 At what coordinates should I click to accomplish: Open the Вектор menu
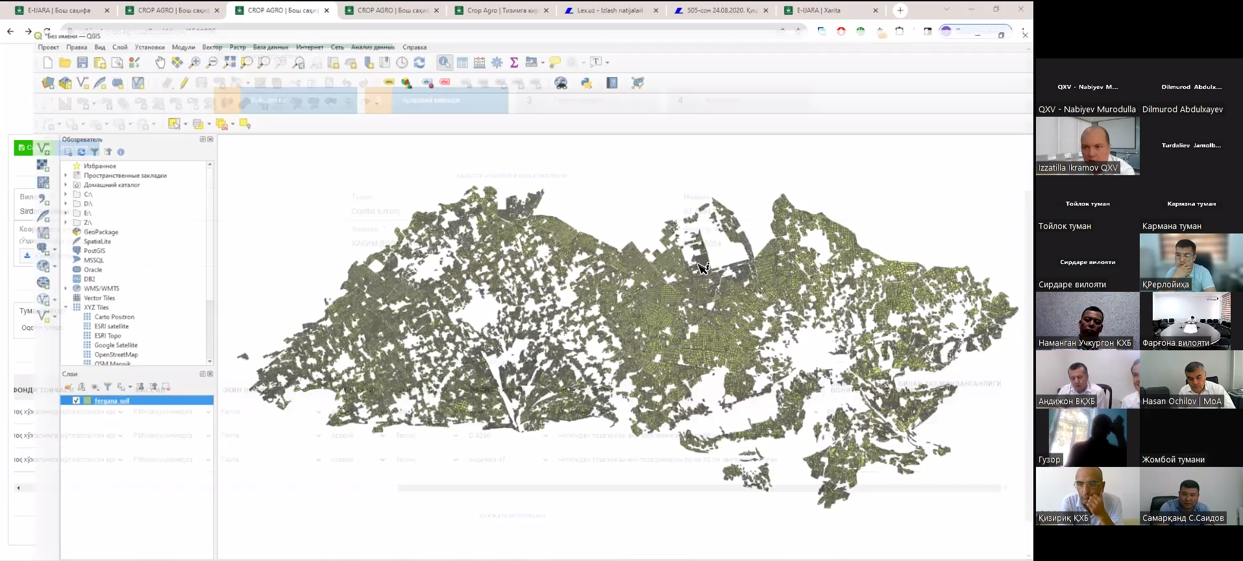click(x=212, y=47)
